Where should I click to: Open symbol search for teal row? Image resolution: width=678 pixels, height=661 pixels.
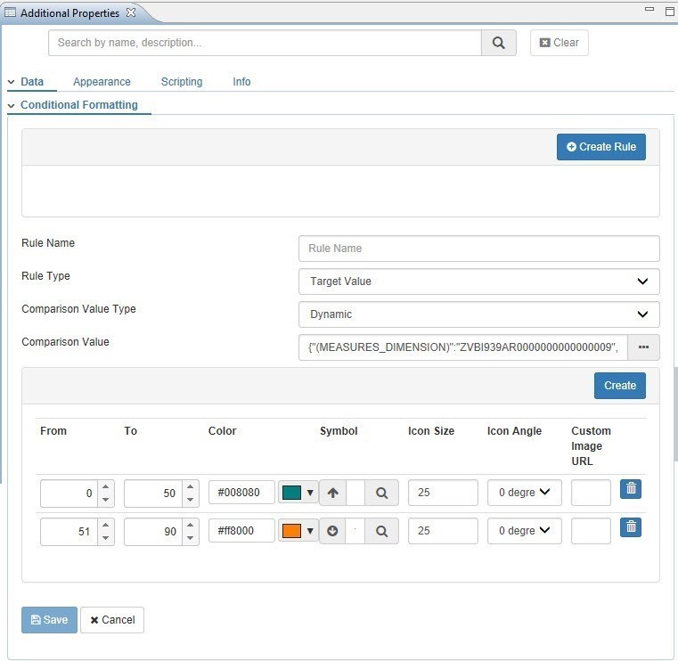point(381,493)
